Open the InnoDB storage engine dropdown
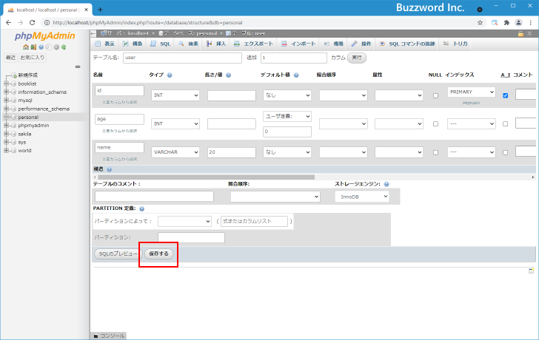Image resolution: width=539 pixels, height=340 pixels. [364, 197]
